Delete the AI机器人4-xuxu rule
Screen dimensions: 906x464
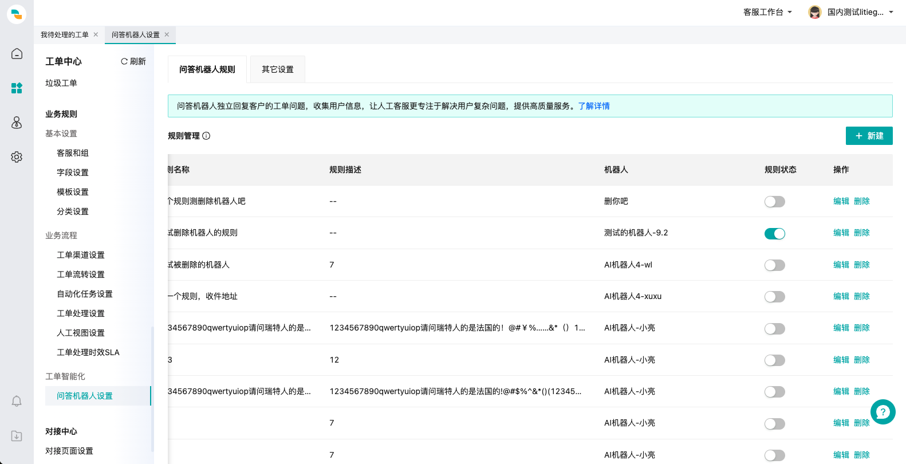862,296
